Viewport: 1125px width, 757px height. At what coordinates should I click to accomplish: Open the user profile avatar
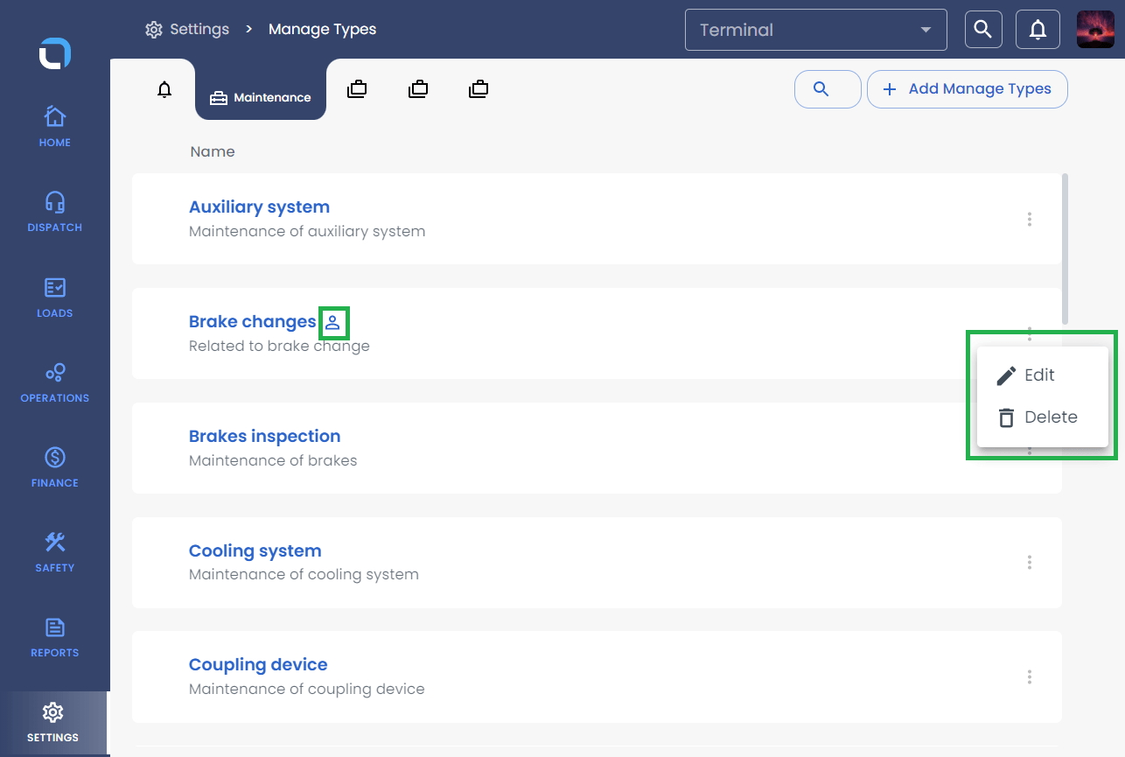1095,30
